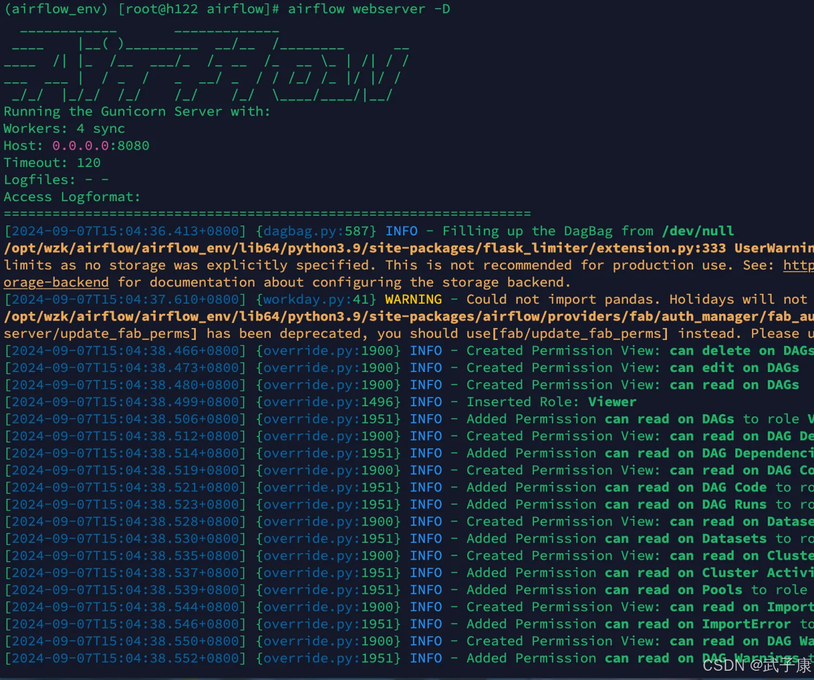The width and height of the screenshot is (814, 680).
Task: Click 'override.py:1951' on the 38.523 line
Action: click(x=328, y=505)
